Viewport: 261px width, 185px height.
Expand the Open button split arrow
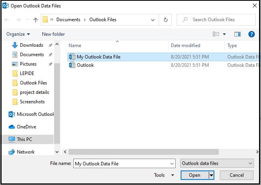click(211, 175)
